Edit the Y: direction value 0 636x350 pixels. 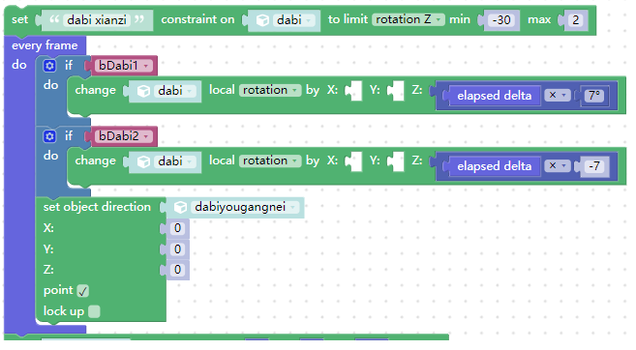[x=177, y=248]
